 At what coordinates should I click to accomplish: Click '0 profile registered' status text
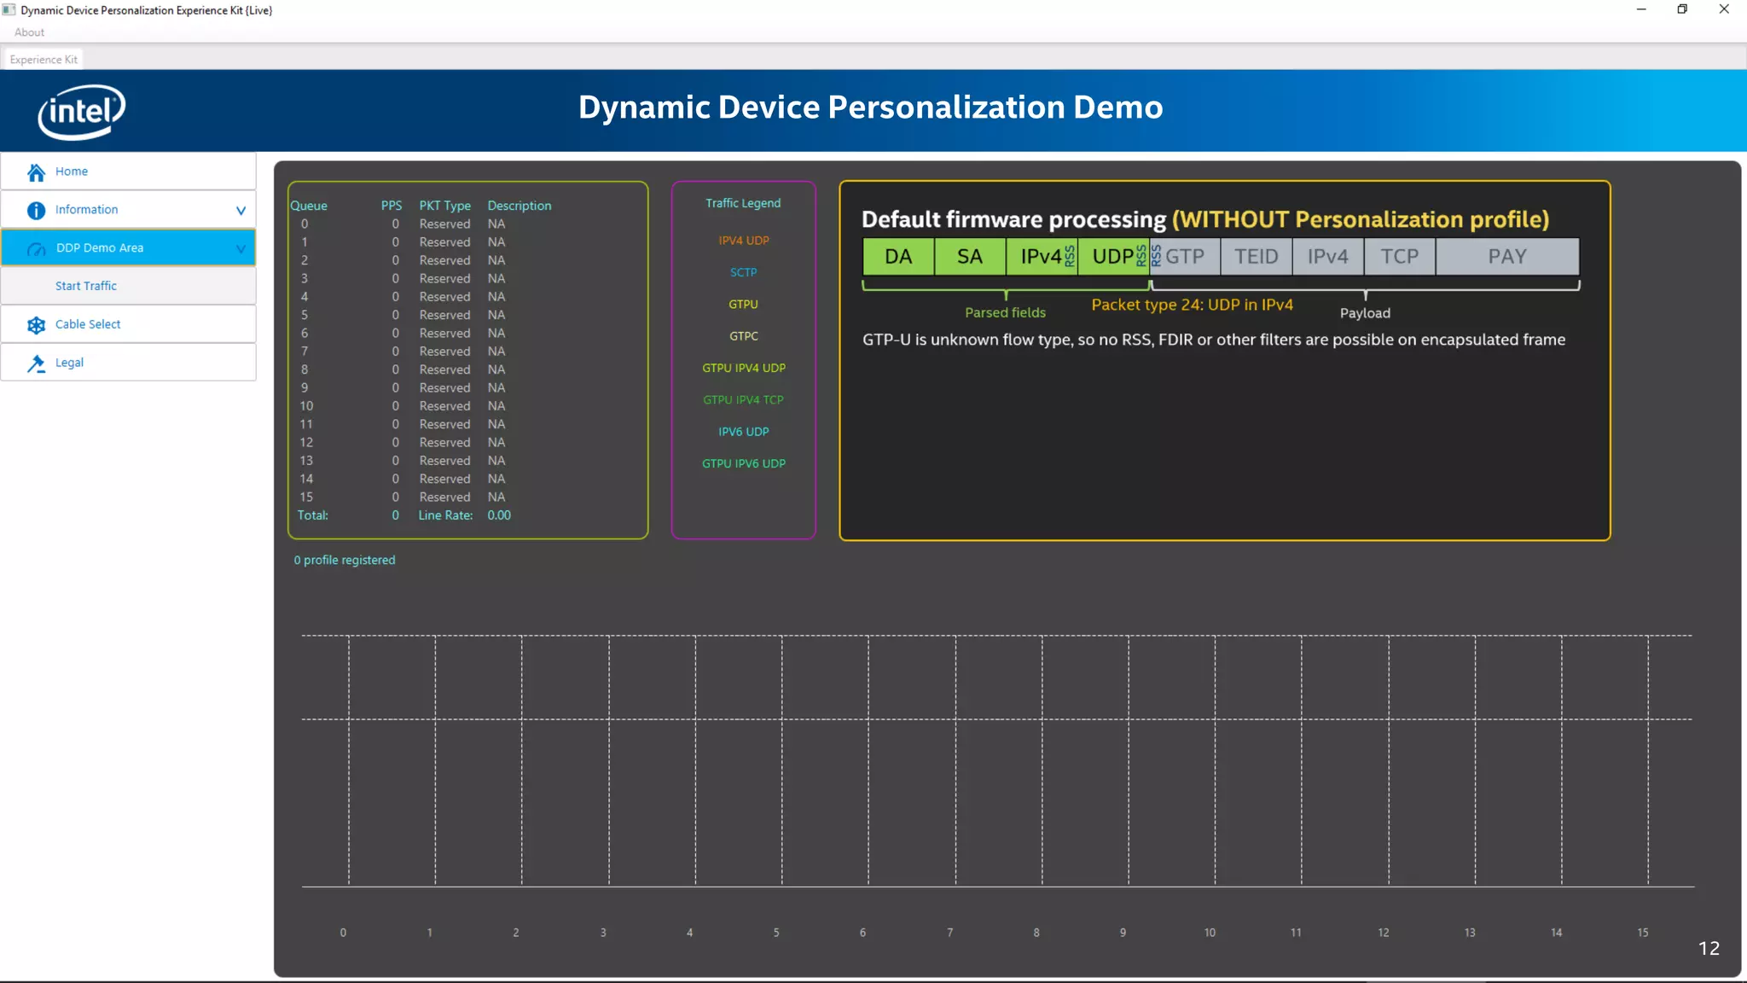345,560
